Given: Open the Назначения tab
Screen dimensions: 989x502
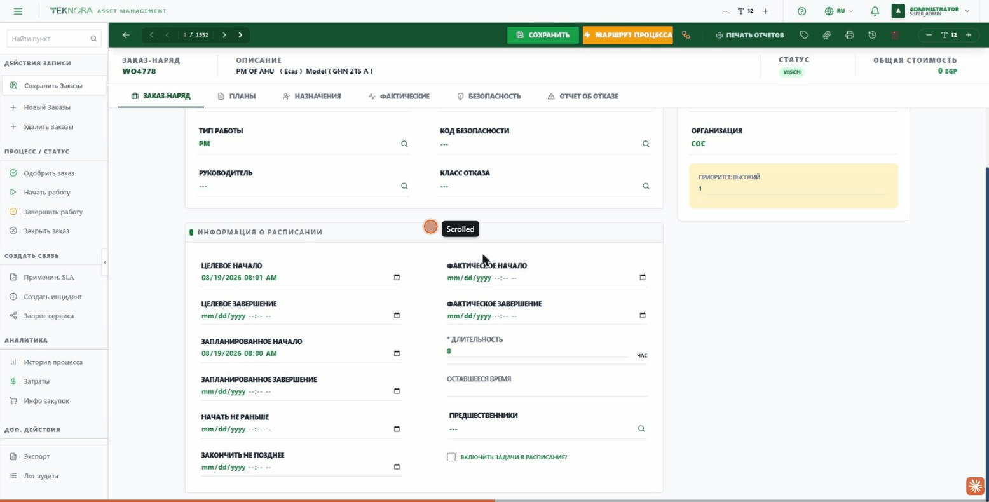Looking at the screenshot, I should [312, 97].
